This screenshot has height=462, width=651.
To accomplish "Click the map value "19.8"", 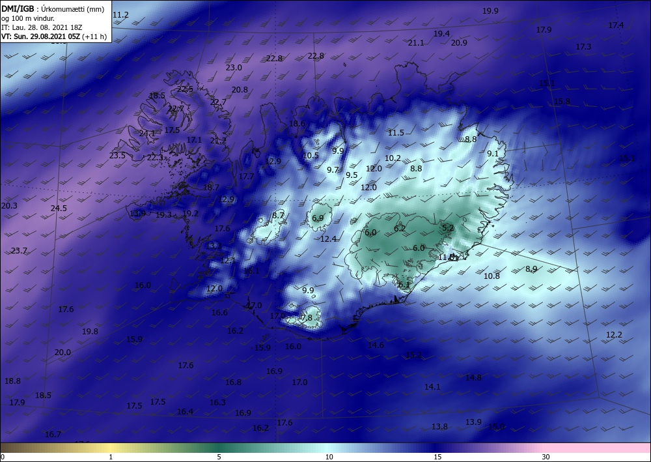I will pyautogui.click(x=90, y=331).
